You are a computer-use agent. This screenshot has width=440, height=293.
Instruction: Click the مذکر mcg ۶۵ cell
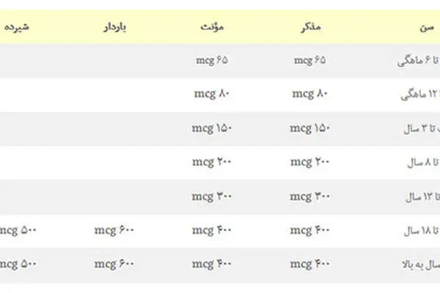pos(309,60)
